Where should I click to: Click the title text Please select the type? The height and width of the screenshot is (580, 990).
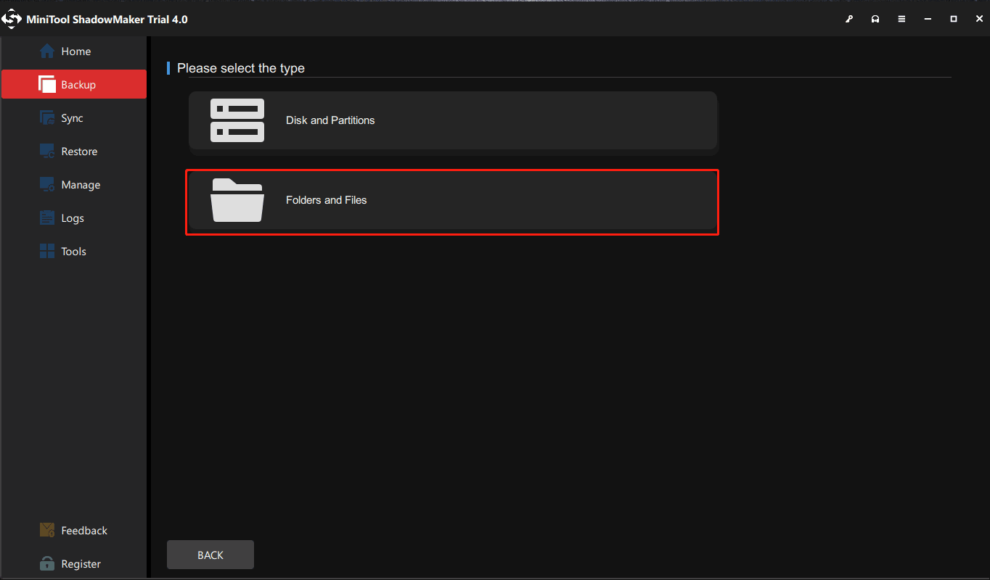pos(240,67)
